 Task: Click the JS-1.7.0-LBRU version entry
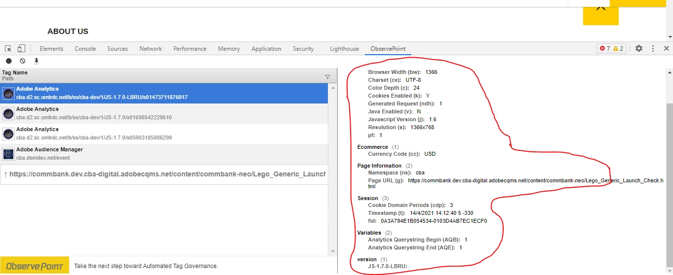388,266
